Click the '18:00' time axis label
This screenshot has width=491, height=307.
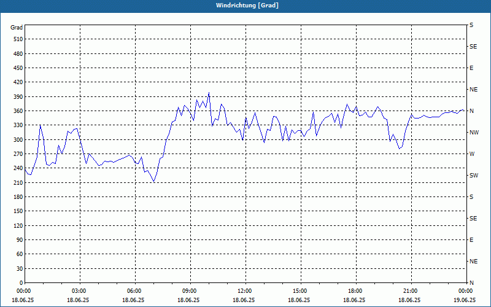[x=355, y=291]
